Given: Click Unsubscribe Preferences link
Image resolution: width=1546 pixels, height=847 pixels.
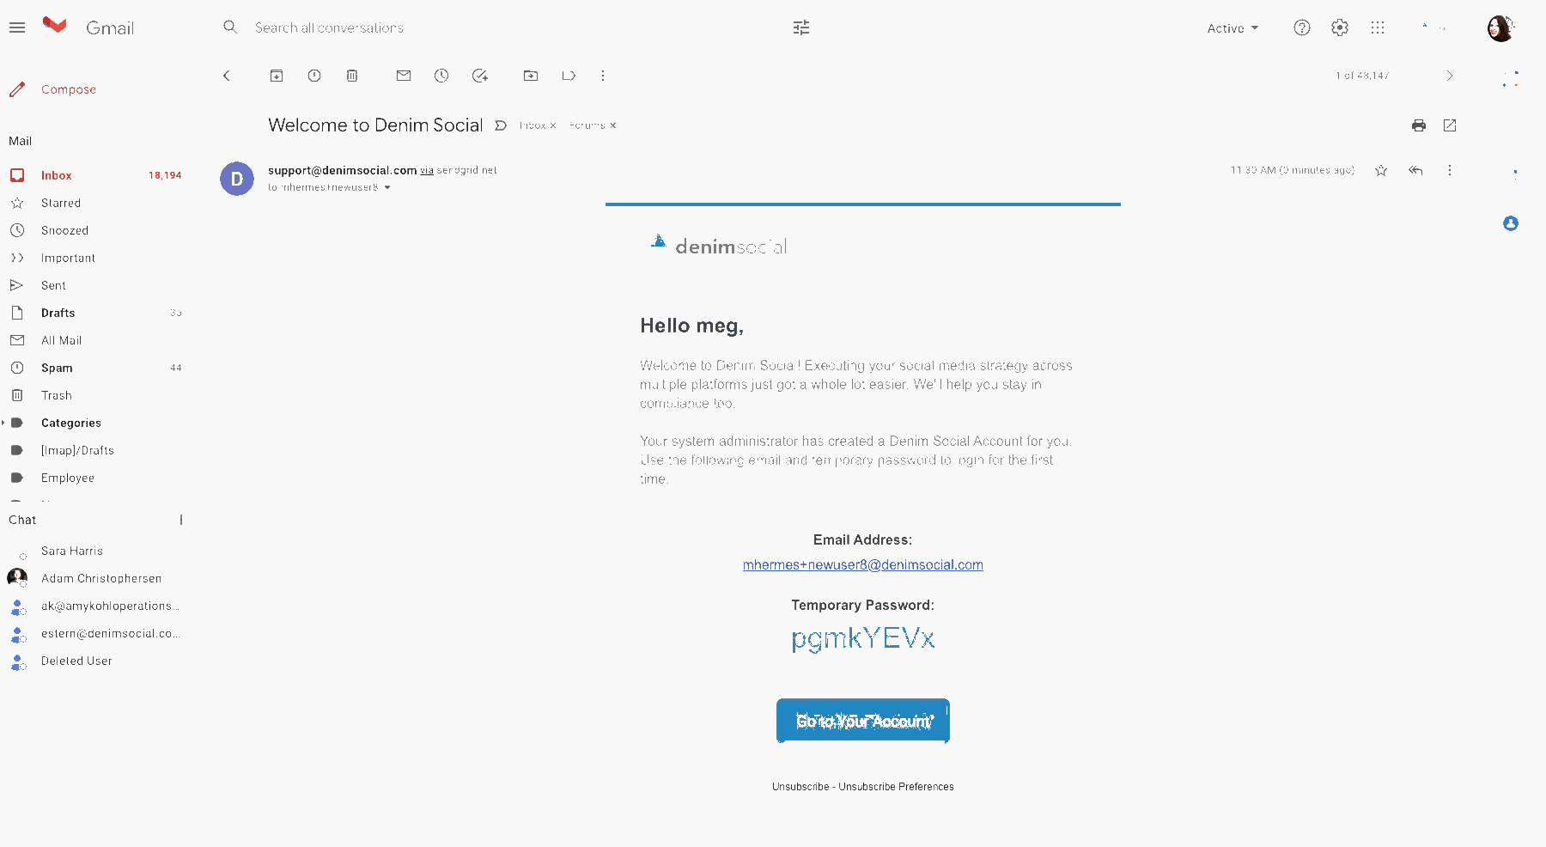Looking at the screenshot, I should pyautogui.click(x=896, y=787).
